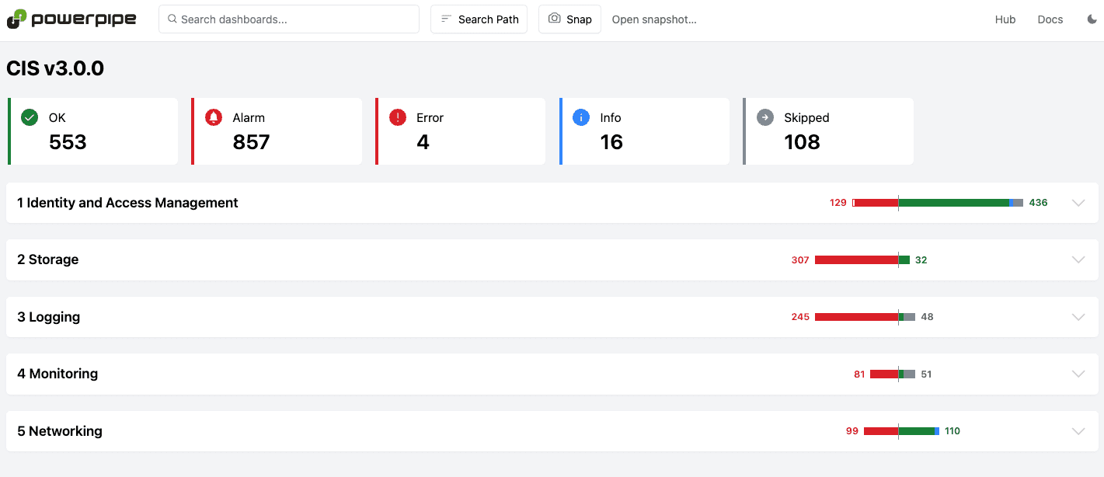Click the green OK checkmark icon
Screen dimensions: 1104x477
point(30,117)
